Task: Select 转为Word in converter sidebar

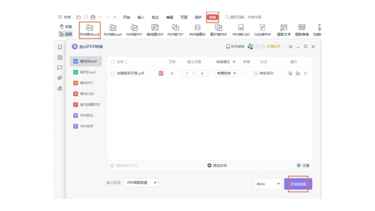Action: tap(86, 61)
